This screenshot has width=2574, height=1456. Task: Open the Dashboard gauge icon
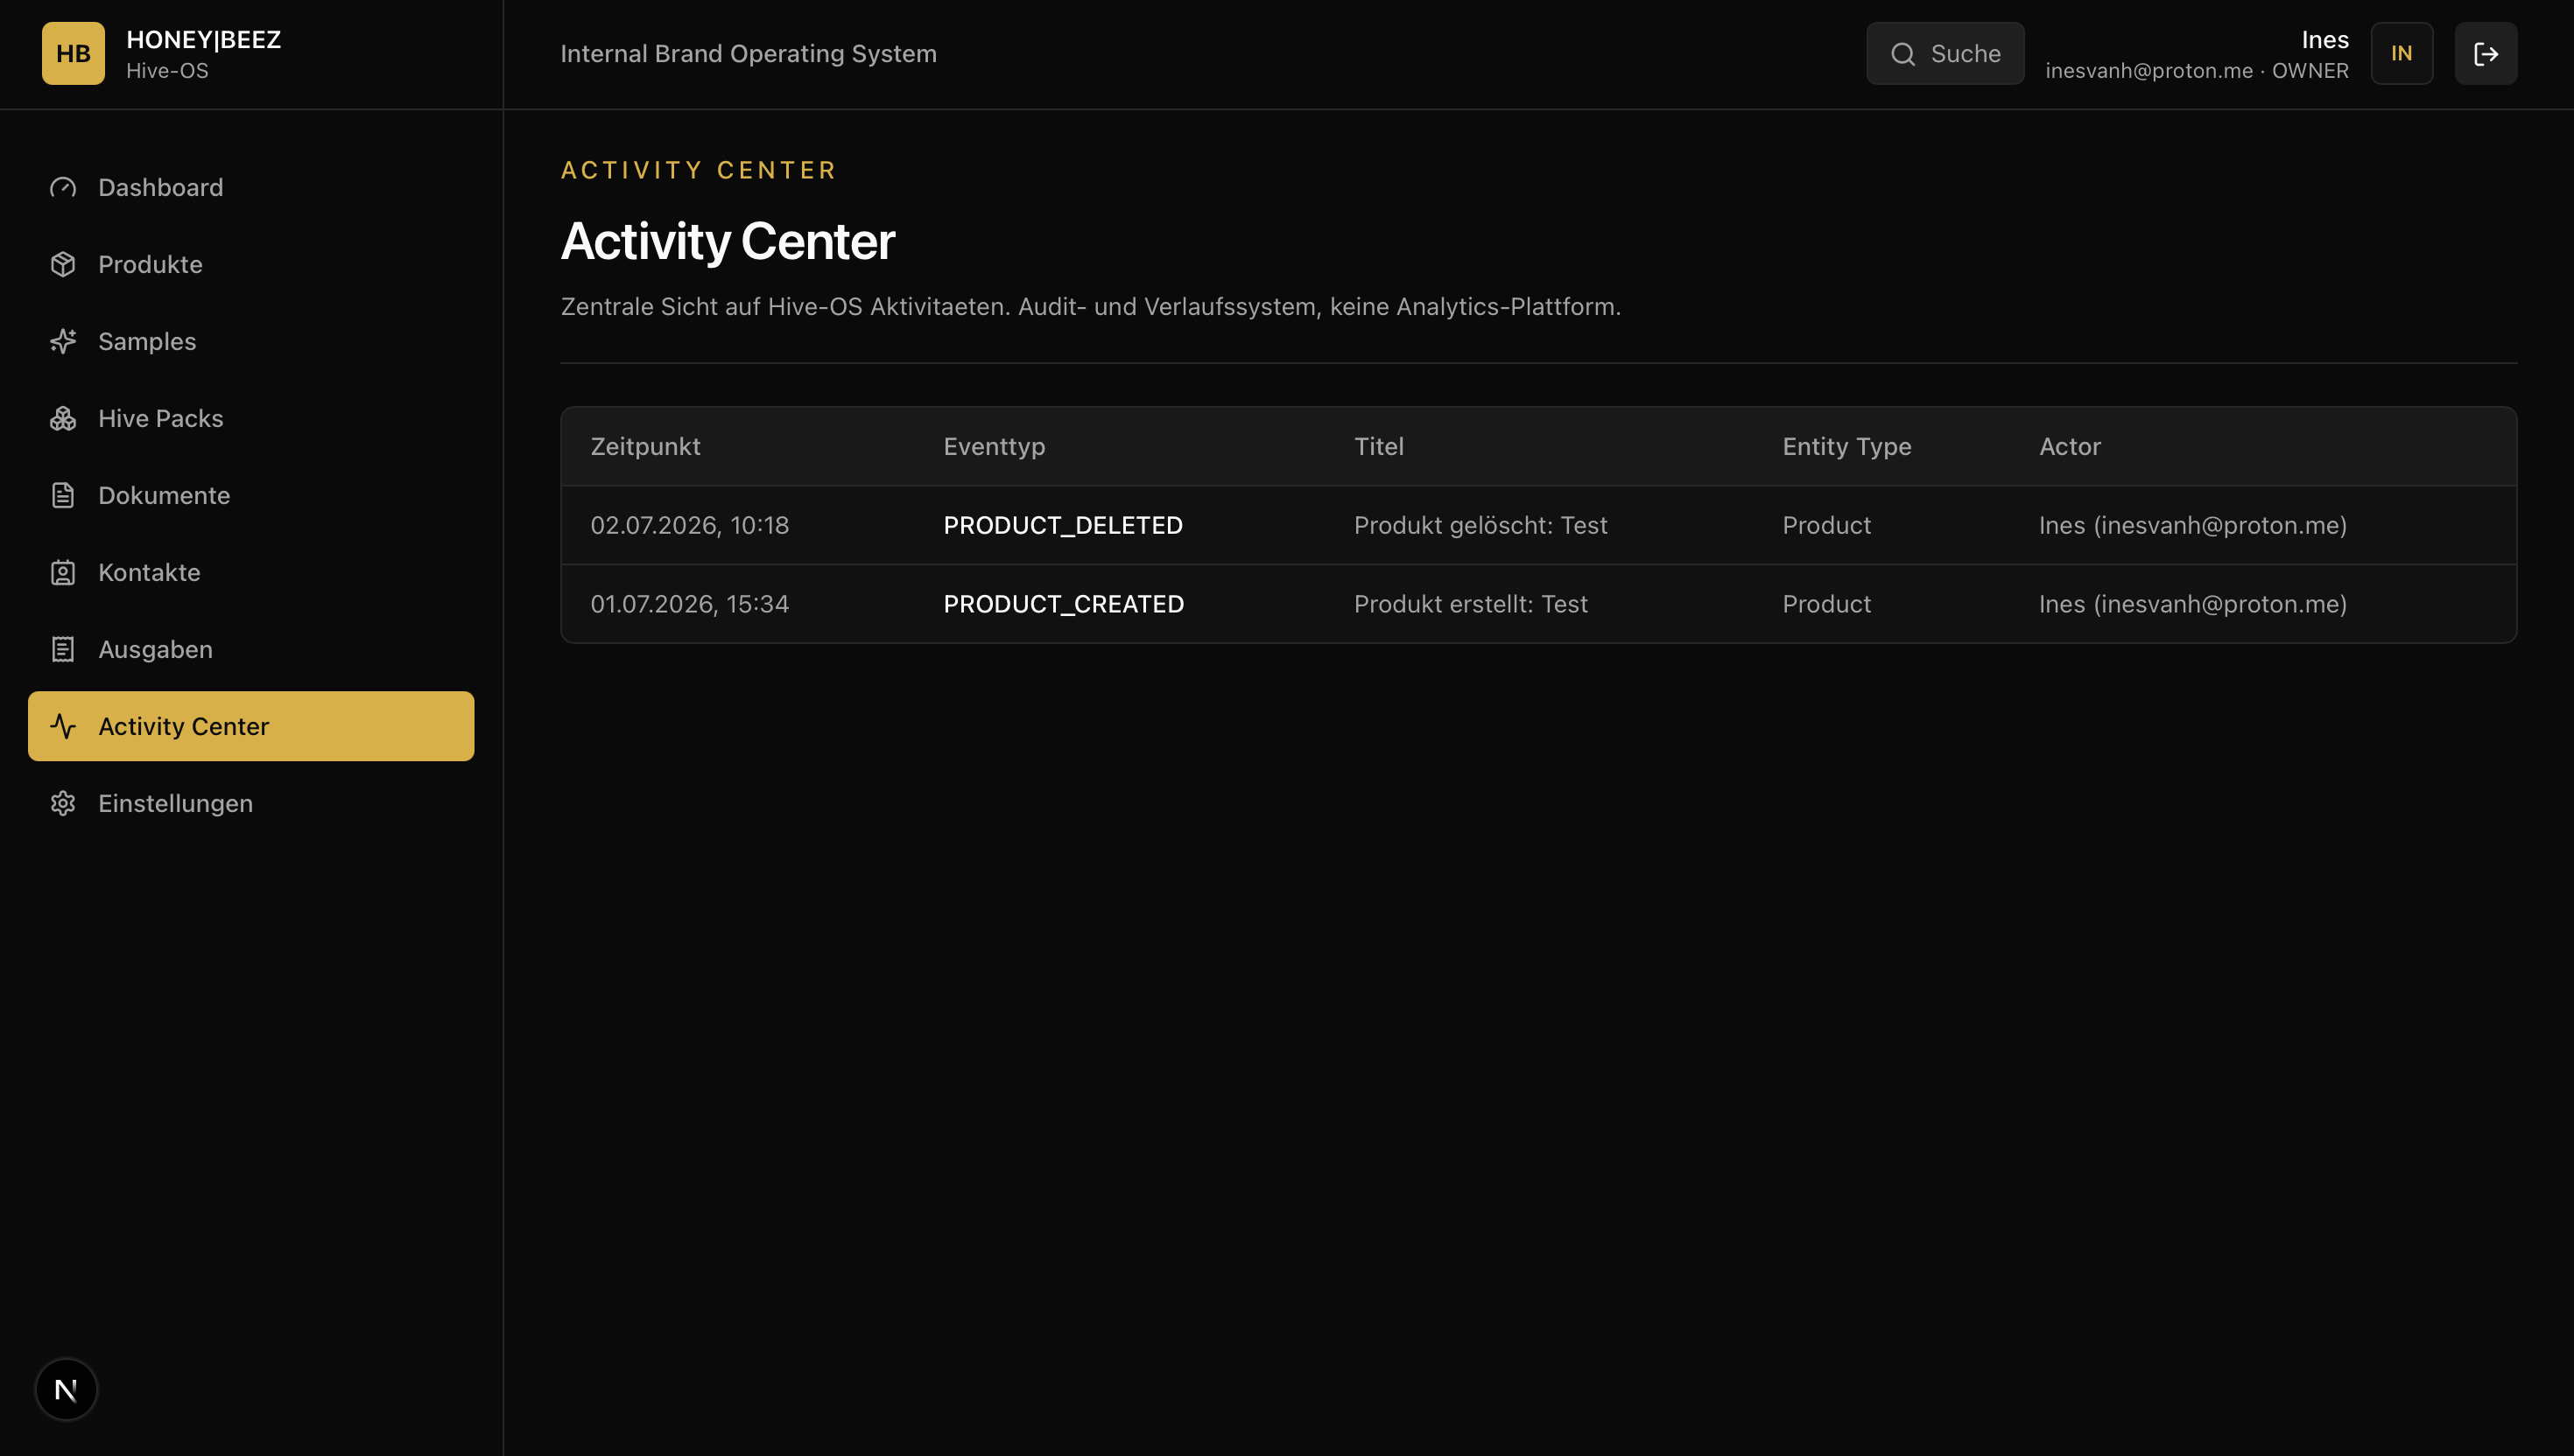63,187
